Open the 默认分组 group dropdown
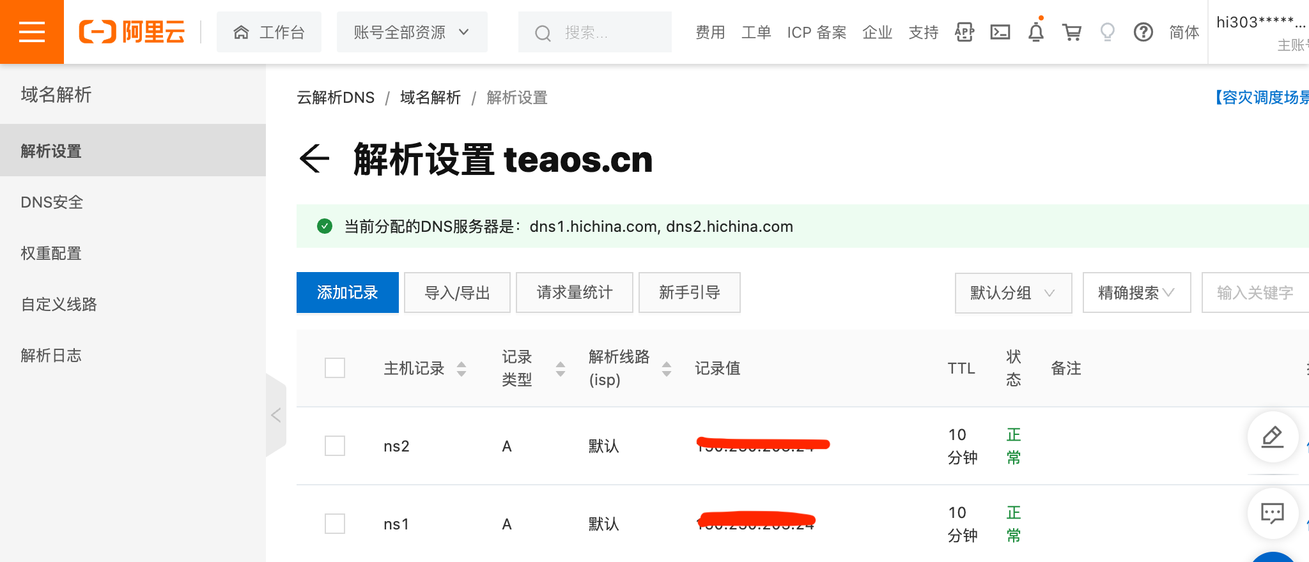 coord(1013,292)
